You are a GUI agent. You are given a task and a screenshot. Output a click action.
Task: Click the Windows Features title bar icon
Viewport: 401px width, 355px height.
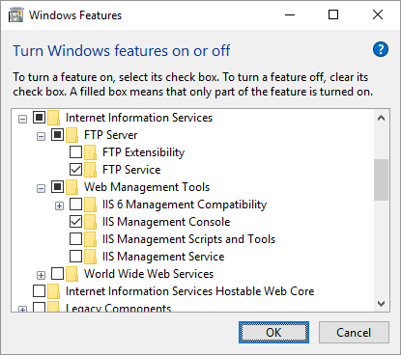pyautogui.click(x=16, y=15)
